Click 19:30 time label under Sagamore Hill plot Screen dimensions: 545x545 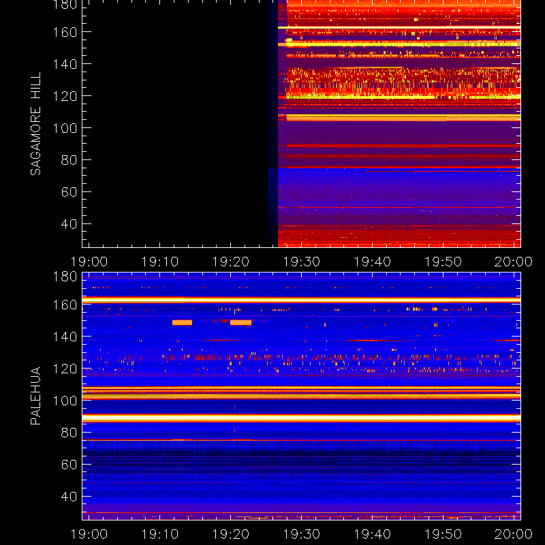pos(302,262)
